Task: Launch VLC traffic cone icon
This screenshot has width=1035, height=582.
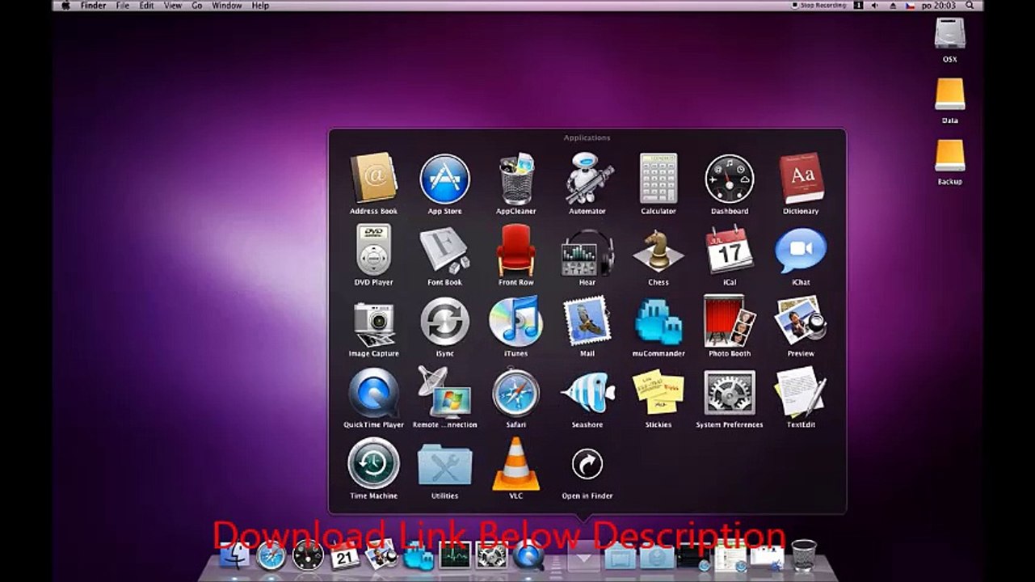Action: click(x=515, y=463)
